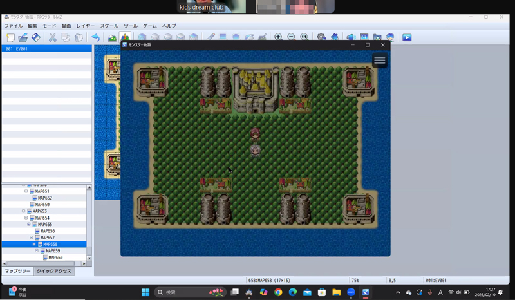Viewport: 515px width, 300px height.
Task: Open the hamburger menu in game window
Action: coord(380,61)
